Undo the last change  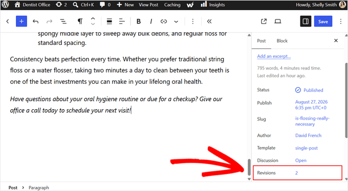point(35,21)
